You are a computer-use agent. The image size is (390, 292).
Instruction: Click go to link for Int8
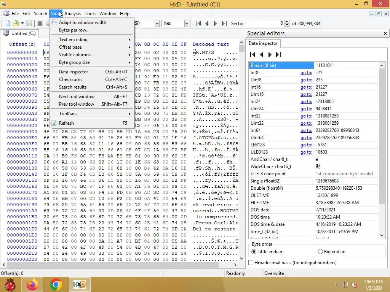tap(306, 73)
